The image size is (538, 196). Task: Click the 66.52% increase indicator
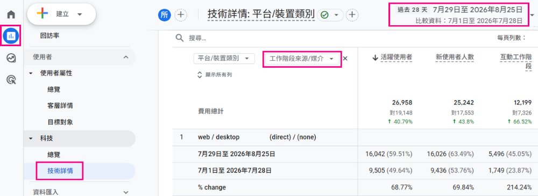point(520,122)
